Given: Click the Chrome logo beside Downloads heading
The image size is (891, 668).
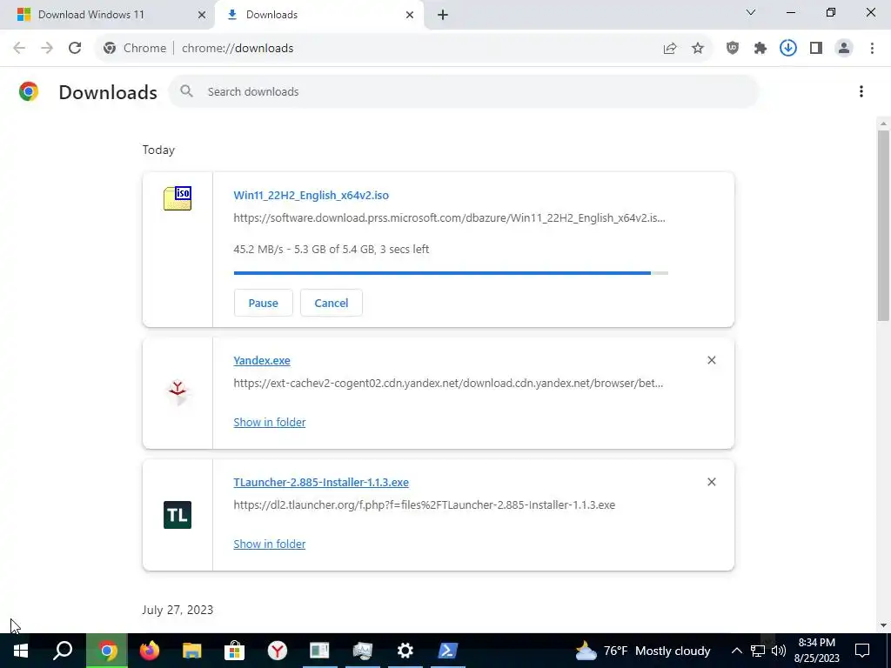Looking at the screenshot, I should (29, 91).
